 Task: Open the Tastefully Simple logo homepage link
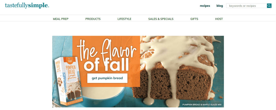coord(27,5)
